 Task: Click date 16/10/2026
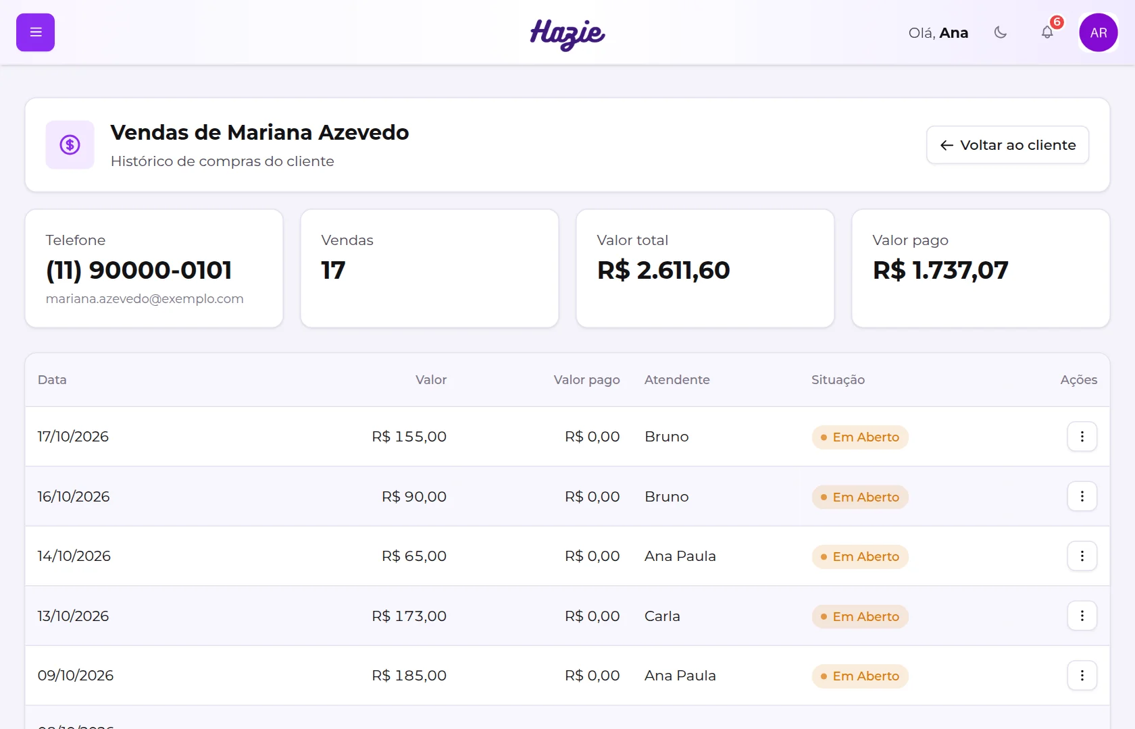pyautogui.click(x=74, y=497)
